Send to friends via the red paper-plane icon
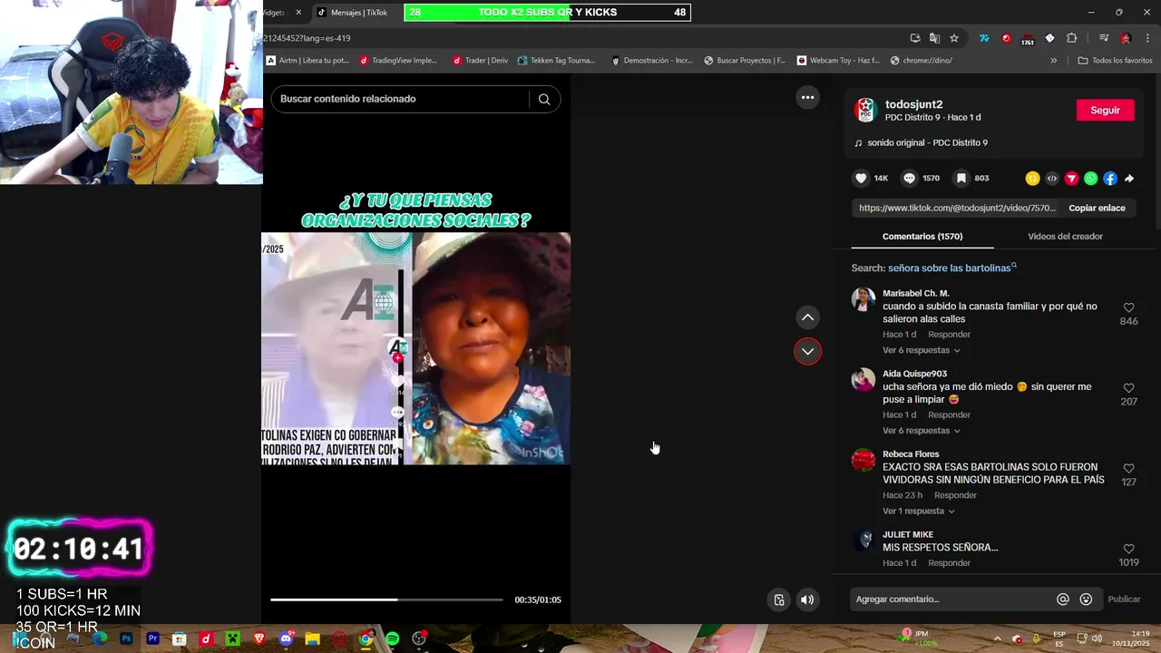This screenshot has height=653, width=1161. point(1071,179)
